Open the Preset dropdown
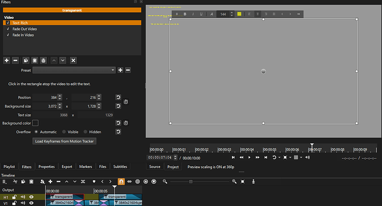 pyautogui.click(x=74, y=70)
